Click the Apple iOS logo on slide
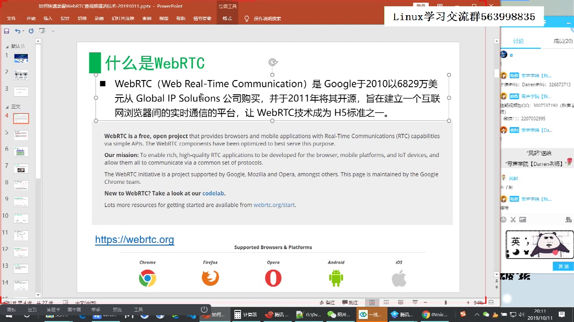The height and width of the screenshot is (322, 574). (x=399, y=278)
